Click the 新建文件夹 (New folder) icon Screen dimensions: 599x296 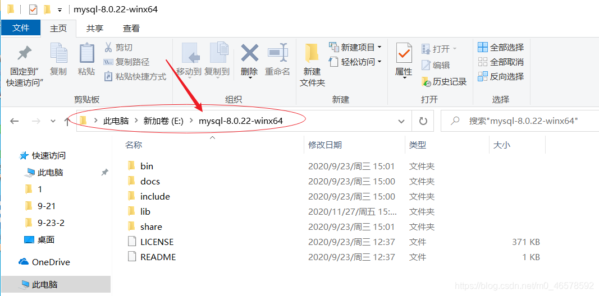pos(312,53)
